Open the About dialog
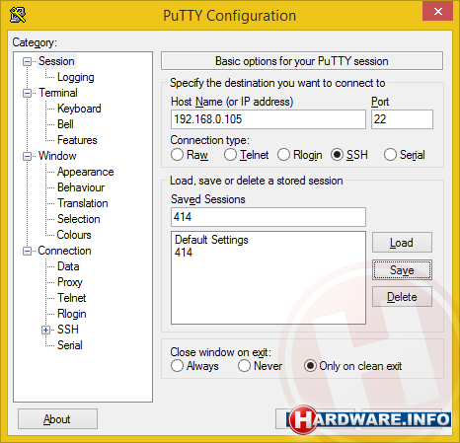Screen dimensions: 460x443 (x=57, y=419)
